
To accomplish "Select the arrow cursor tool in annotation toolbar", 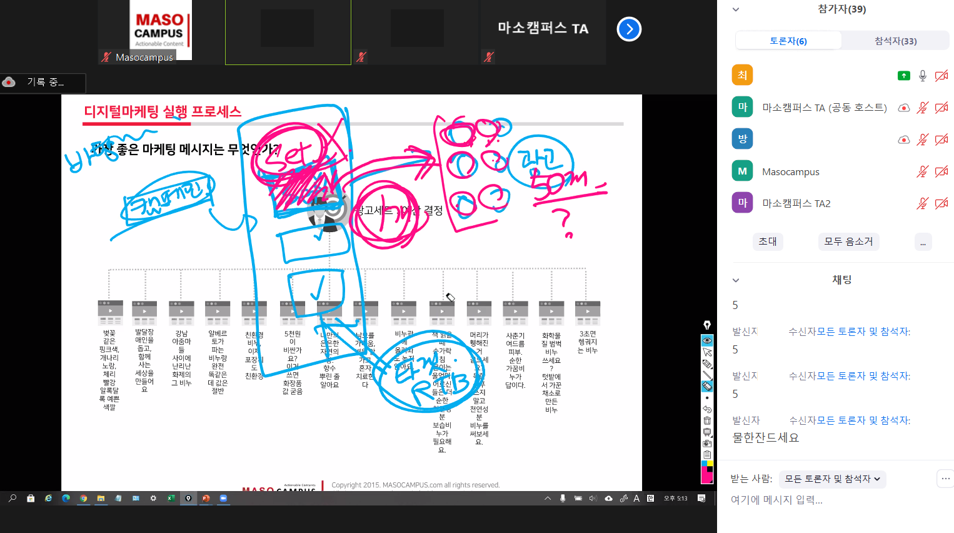I will click(x=707, y=352).
